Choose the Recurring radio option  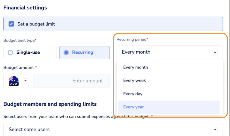pos(66,53)
